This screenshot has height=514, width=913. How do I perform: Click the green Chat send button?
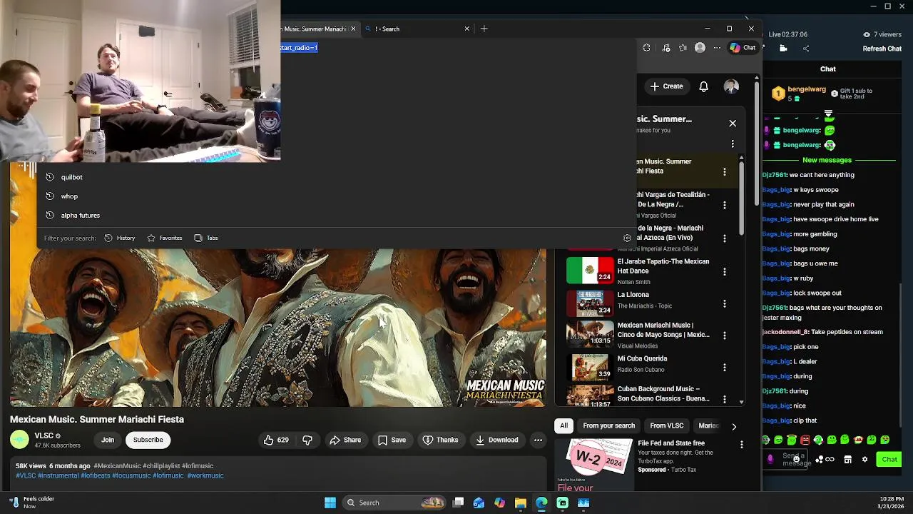[889, 459]
